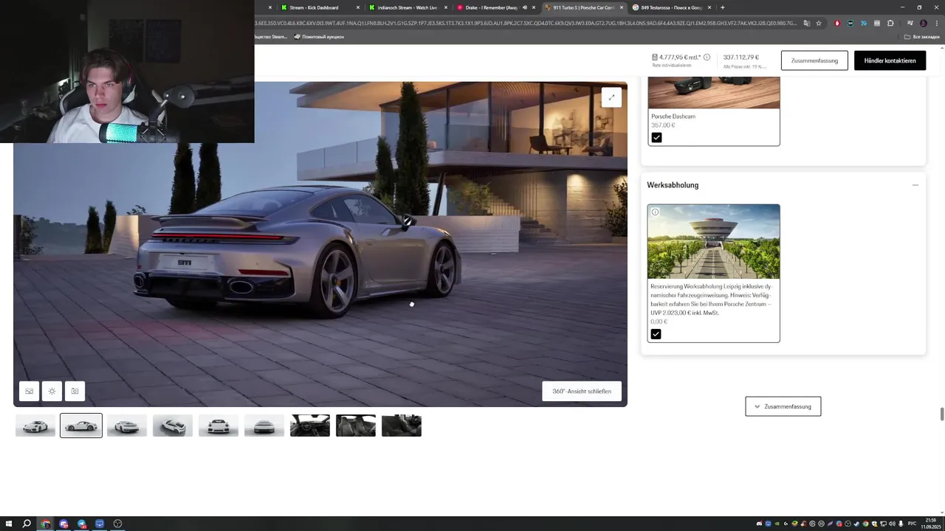The height and width of the screenshot is (531, 945).
Task: Select the third car view thumbnail
Action: [x=127, y=426]
